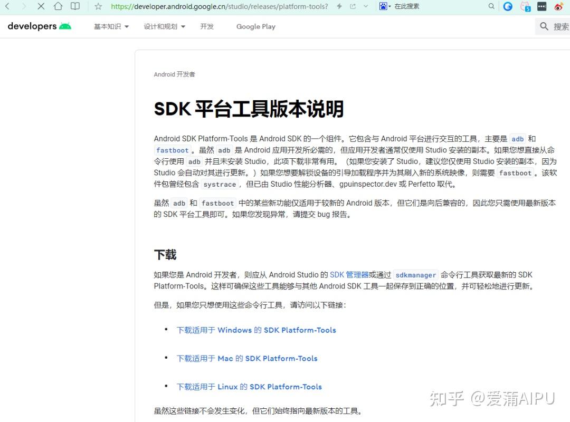Open the reading list book icon
570x422 pixels.
[75, 6]
